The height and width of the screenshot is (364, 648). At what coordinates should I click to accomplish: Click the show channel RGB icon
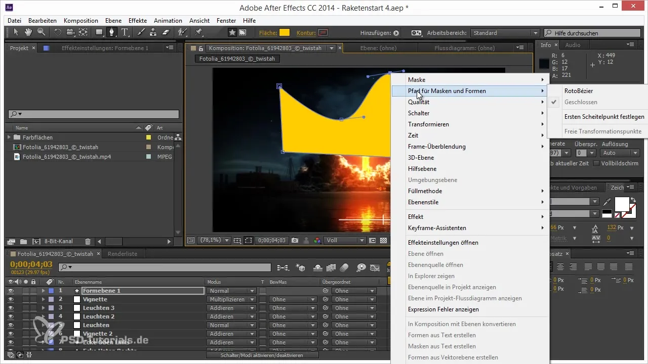pos(317,240)
